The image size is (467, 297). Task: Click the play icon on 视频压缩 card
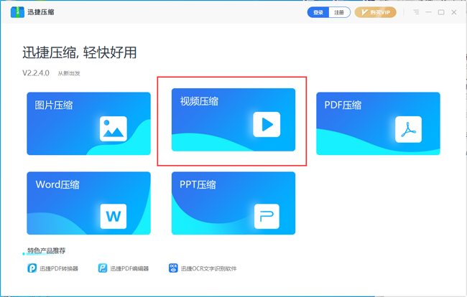pos(267,124)
